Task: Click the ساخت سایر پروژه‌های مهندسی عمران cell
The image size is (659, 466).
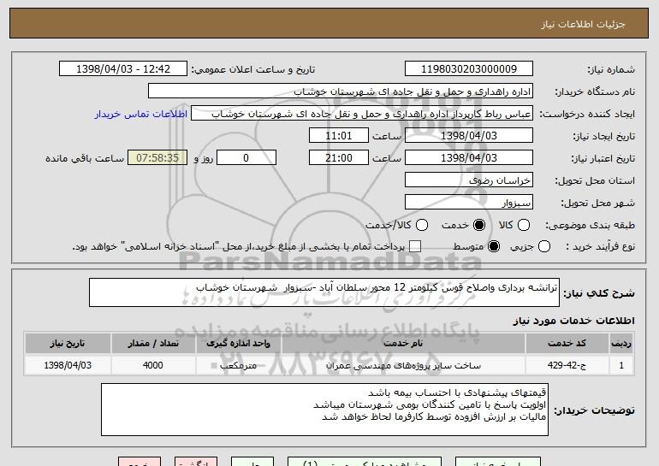Action: coord(403,365)
